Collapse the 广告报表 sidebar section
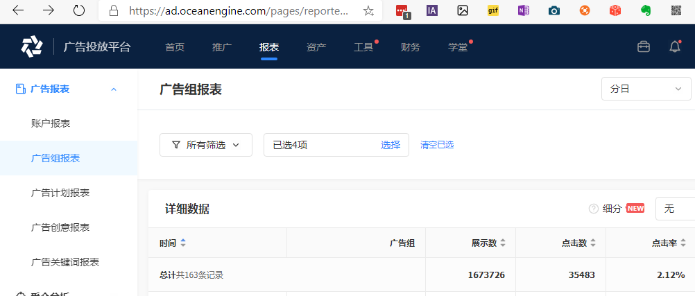Image resolution: width=695 pixels, height=296 pixels. click(114, 89)
